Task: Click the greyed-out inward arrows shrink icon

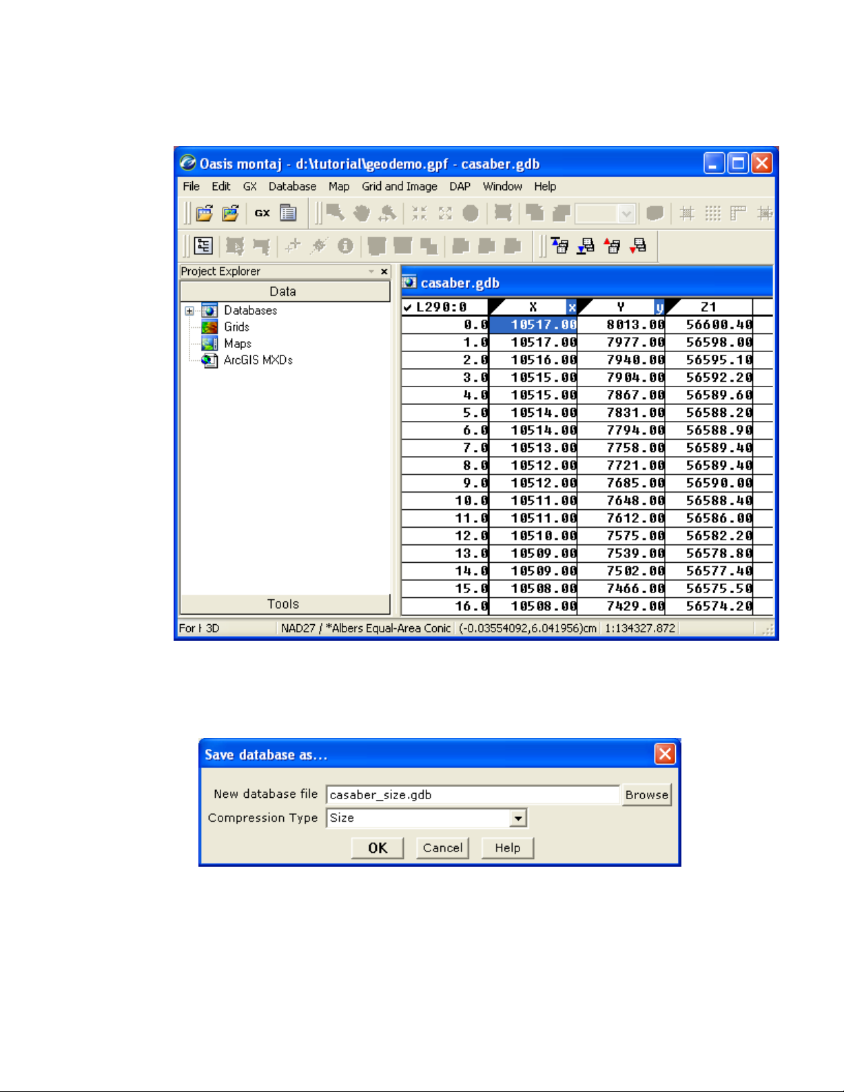Action: point(419,213)
